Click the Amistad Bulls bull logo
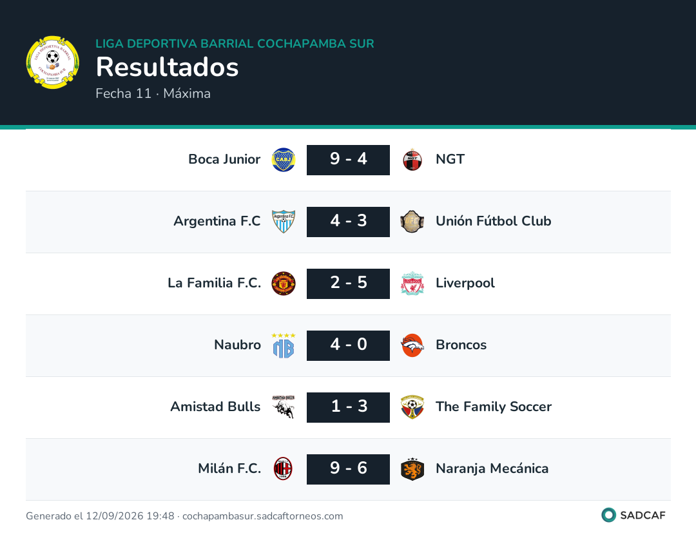Viewport: 696px width, 549px height. click(283, 407)
